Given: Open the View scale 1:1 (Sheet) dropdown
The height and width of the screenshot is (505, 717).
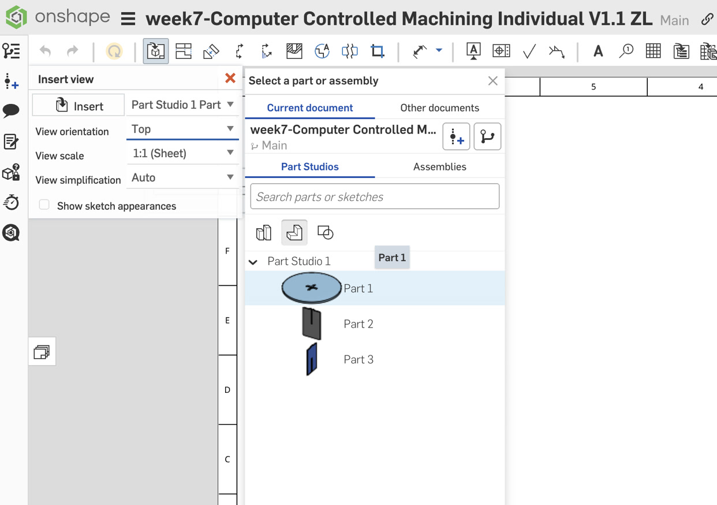Looking at the screenshot, I should pos(182,153).
